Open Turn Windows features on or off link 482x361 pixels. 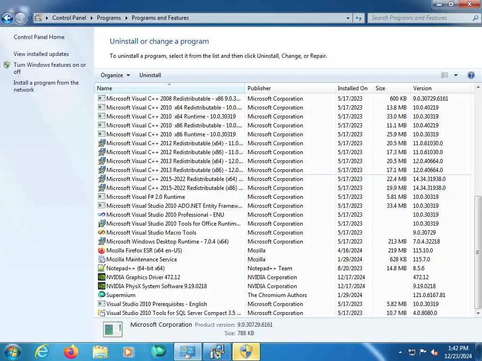pos(50,68)
